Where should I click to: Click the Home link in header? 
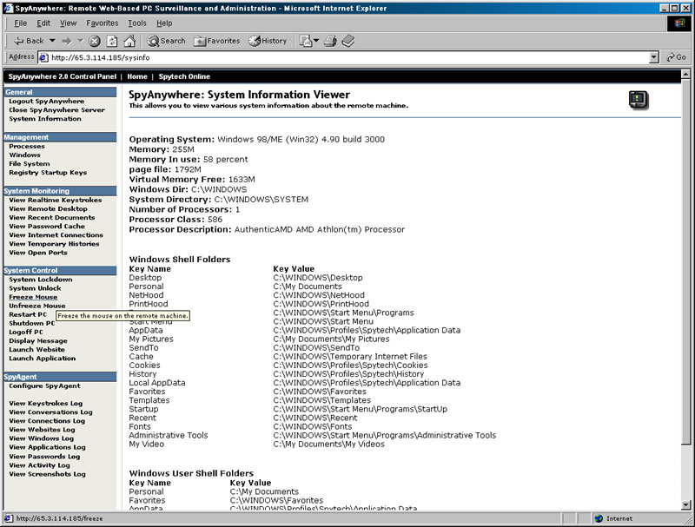(x=137, y=76)
